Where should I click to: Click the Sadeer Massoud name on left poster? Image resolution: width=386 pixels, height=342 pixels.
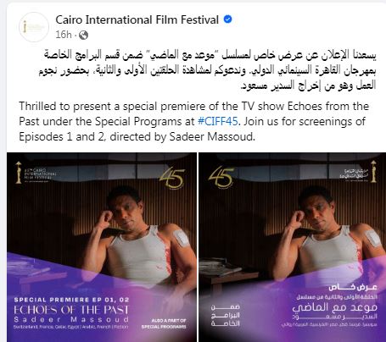(71, 319)
